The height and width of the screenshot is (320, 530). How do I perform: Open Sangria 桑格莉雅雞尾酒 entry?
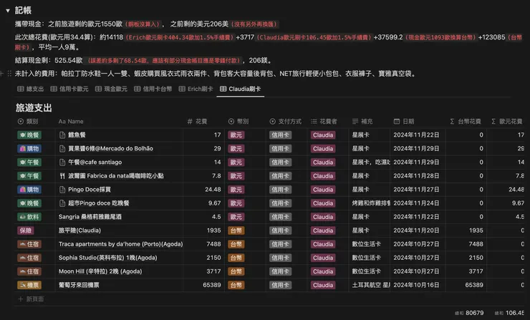pos(90,217)
